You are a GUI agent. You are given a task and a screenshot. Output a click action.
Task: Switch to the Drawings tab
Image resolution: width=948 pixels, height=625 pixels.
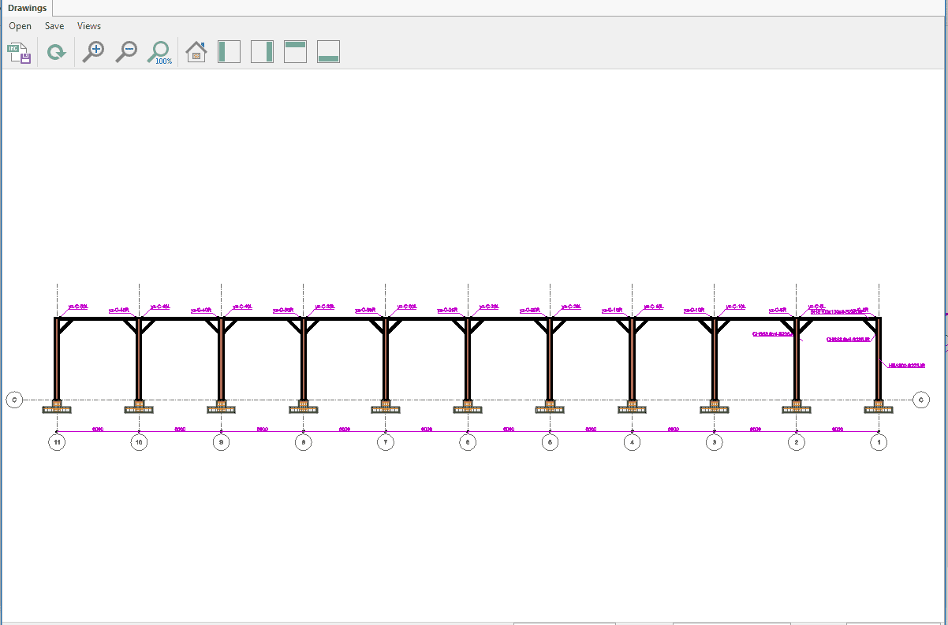click(x=27, y=8)
